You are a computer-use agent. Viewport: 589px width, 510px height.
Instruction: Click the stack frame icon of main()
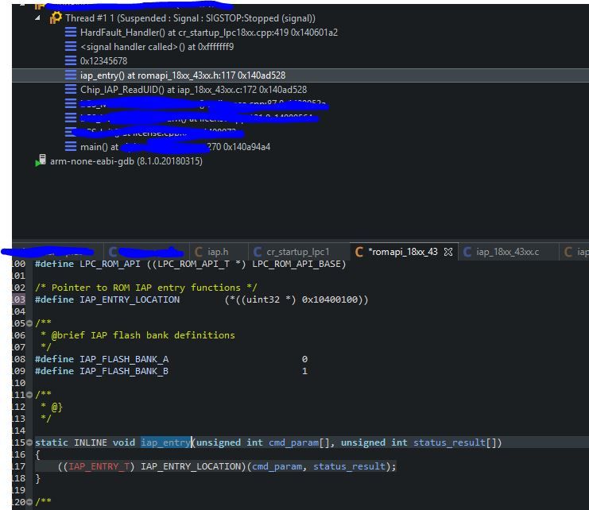click(71, 146)
